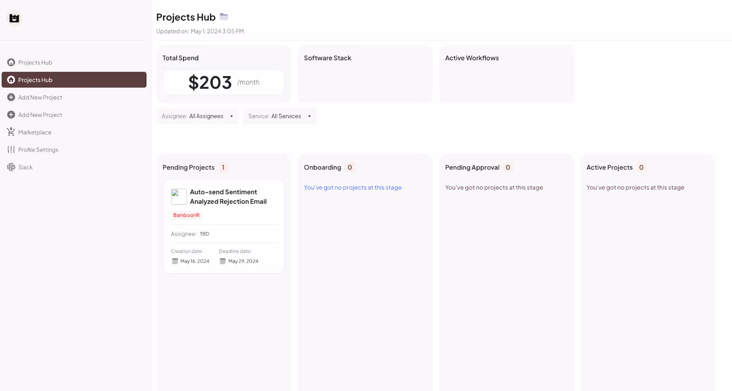Click the BambooHR tag on the project card

click(x=187, y=215)
